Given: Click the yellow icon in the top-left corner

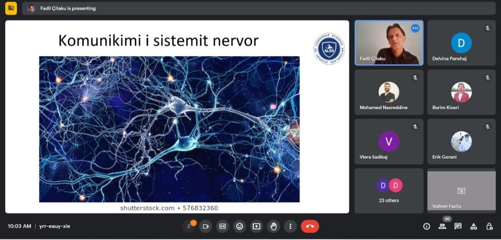Looking at the screenshot, I should 11,8.
